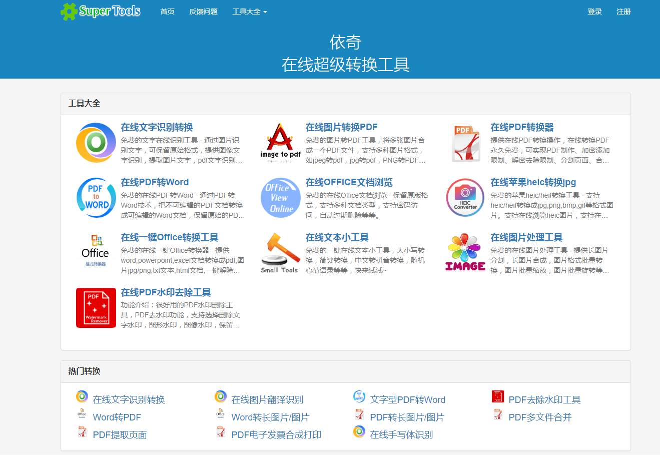660x456 pixels.
Task: Select the red PDF Watermark Remover icon
Action: tap(96, 308)
